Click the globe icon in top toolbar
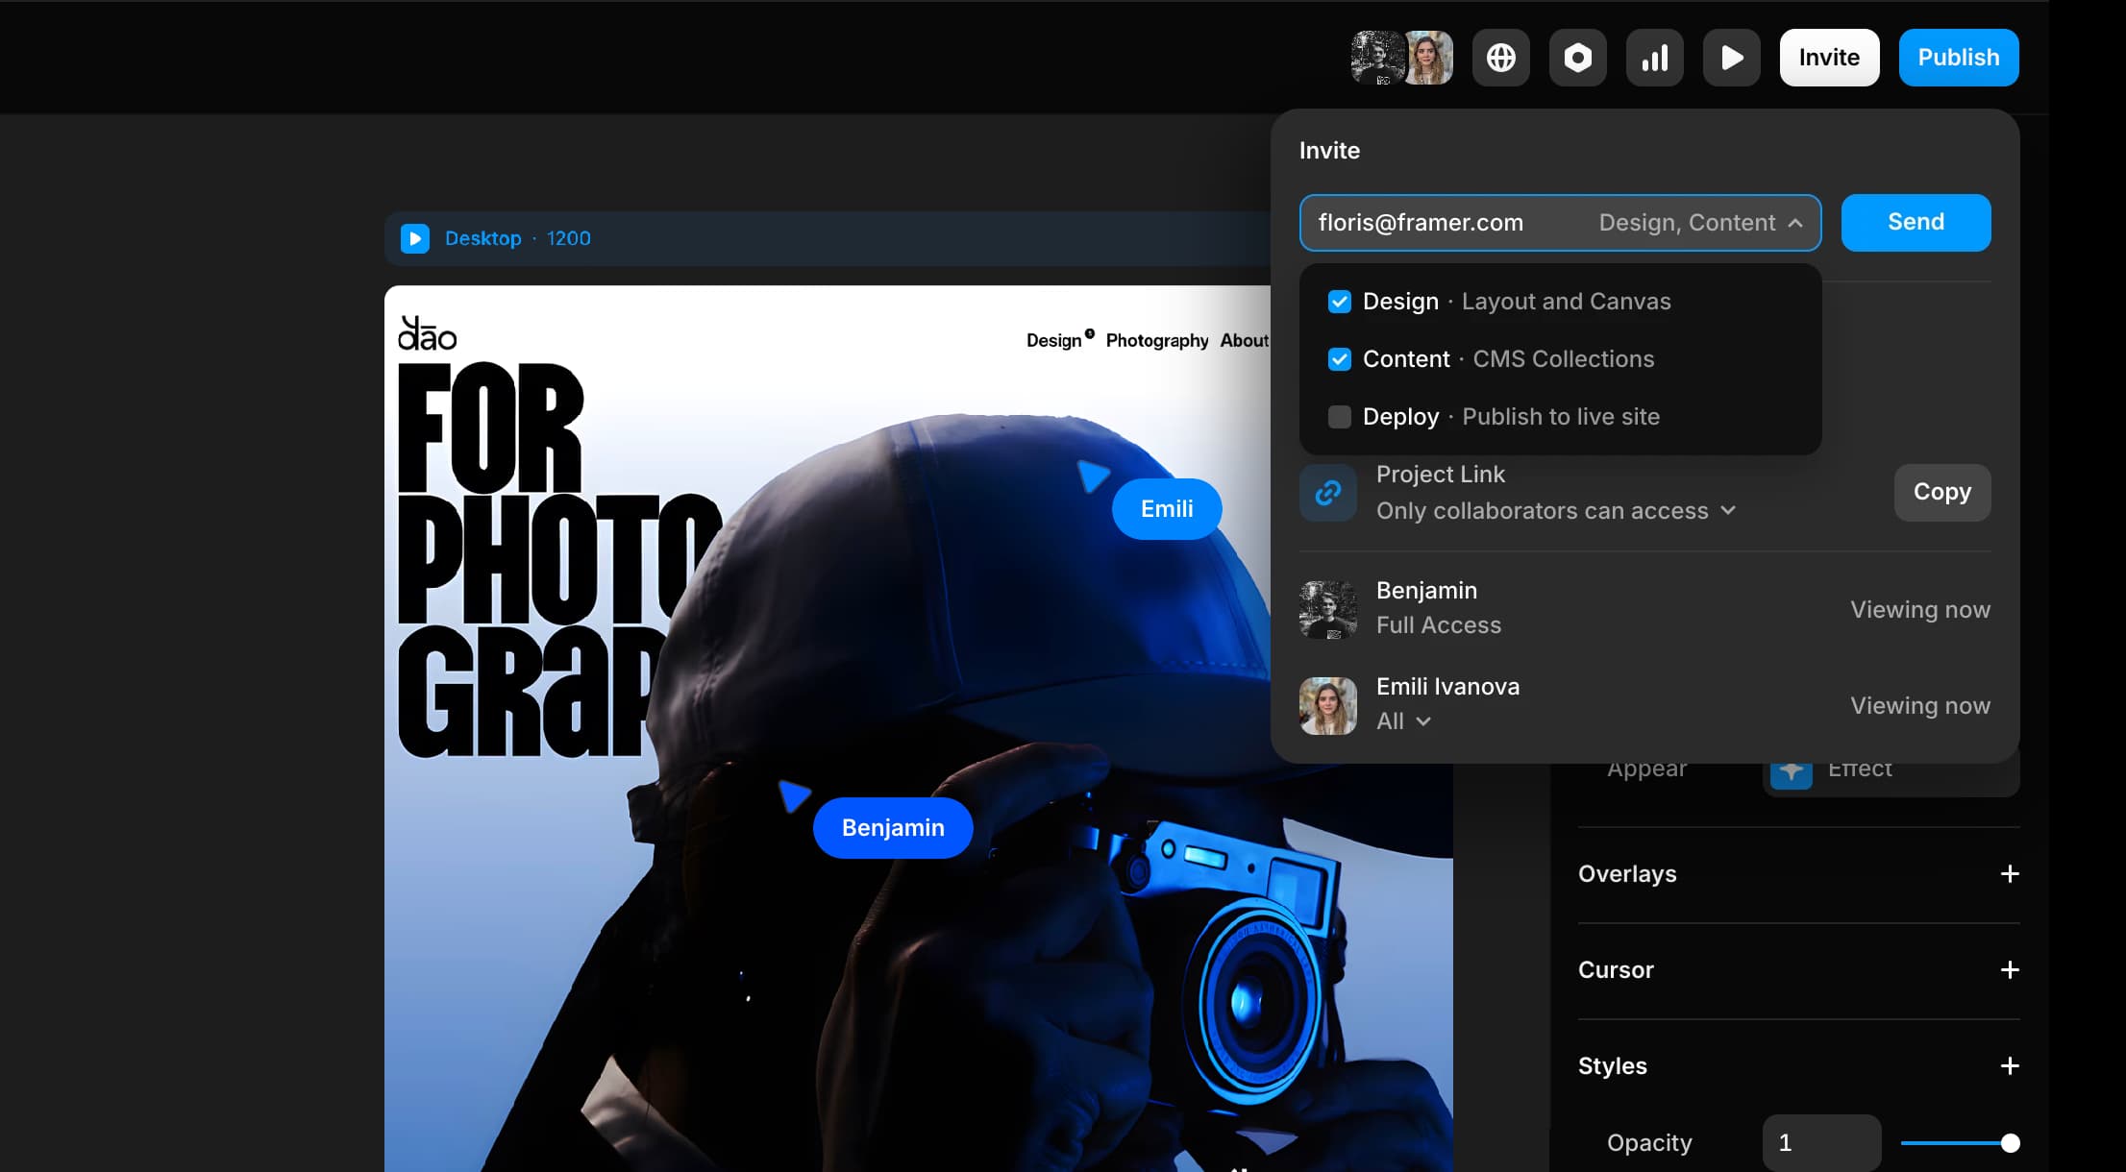The image size is (2126, 1172). click(1500, 58)
